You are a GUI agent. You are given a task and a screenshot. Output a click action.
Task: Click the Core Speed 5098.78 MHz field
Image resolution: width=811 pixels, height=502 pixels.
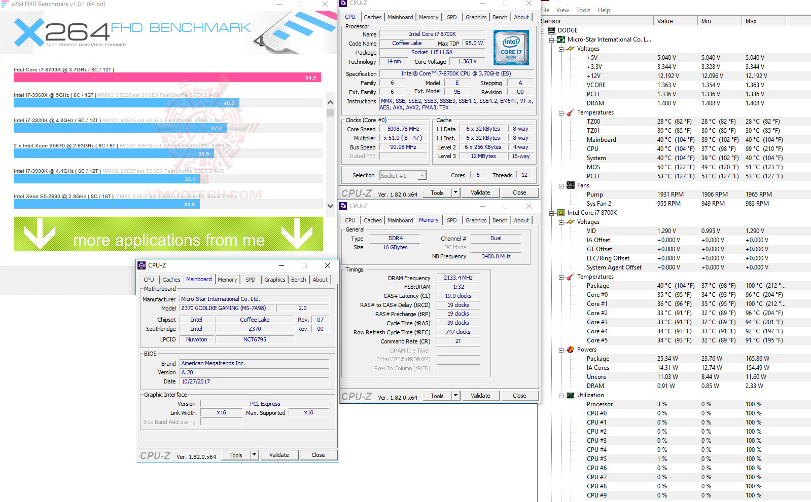(403, 129)
